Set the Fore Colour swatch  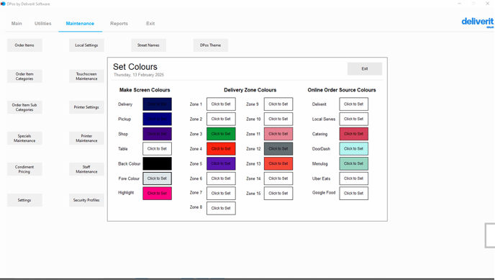(158, 179)
